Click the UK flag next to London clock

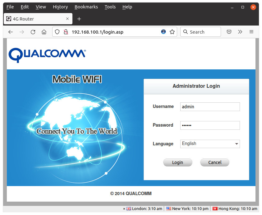click(128, 209)
